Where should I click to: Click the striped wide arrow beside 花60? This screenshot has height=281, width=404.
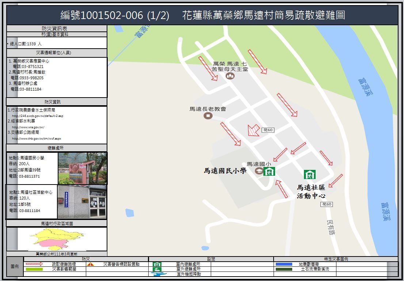[253, 130]
